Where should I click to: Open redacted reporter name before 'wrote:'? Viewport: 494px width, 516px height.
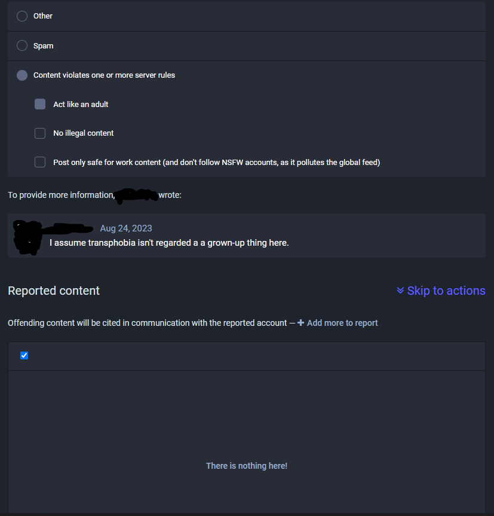pos(136,195)
